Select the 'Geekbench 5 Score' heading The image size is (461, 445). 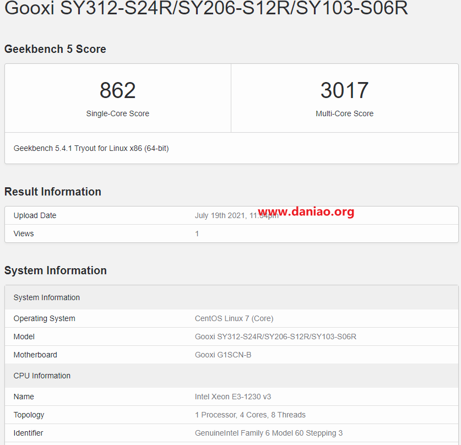coord(55,49)
